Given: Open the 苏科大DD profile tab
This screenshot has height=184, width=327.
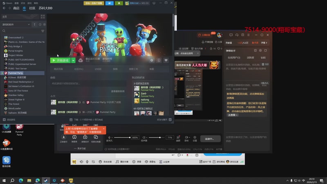Looking at the screenshot, I should click(45, 8).
